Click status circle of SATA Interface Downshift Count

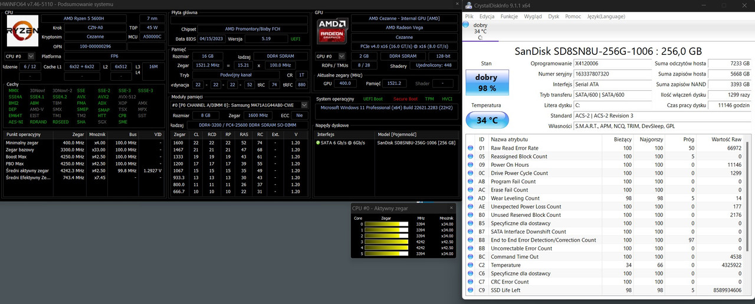pyautogui.click(x=471, y=232)
